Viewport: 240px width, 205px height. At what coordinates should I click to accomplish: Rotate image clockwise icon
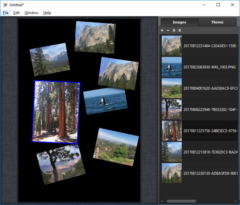pyautogui.click(x=180, y=30)
